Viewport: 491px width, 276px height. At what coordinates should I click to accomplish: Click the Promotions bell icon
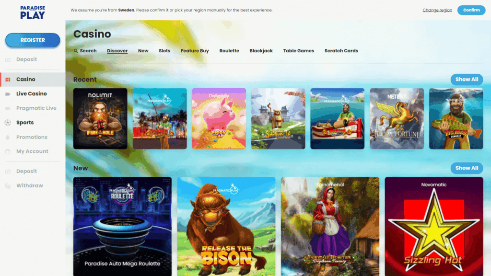8,137
